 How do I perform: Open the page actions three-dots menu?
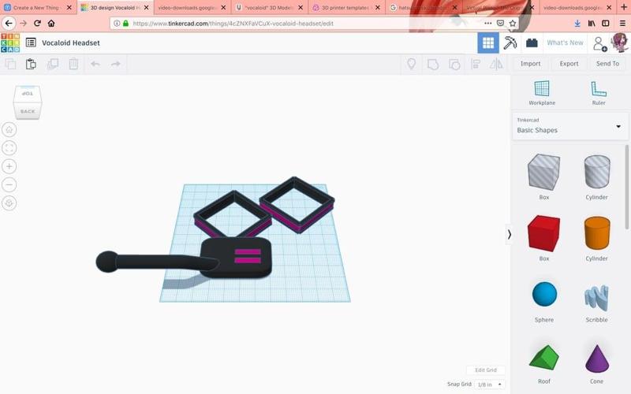(x=487, y=24)
